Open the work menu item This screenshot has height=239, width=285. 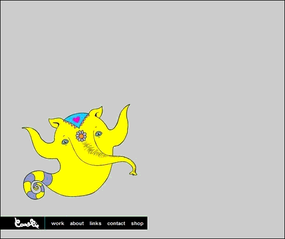pos(58,223)
